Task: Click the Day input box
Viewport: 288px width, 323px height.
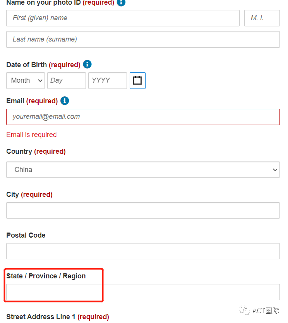Action: click(66, 80)
